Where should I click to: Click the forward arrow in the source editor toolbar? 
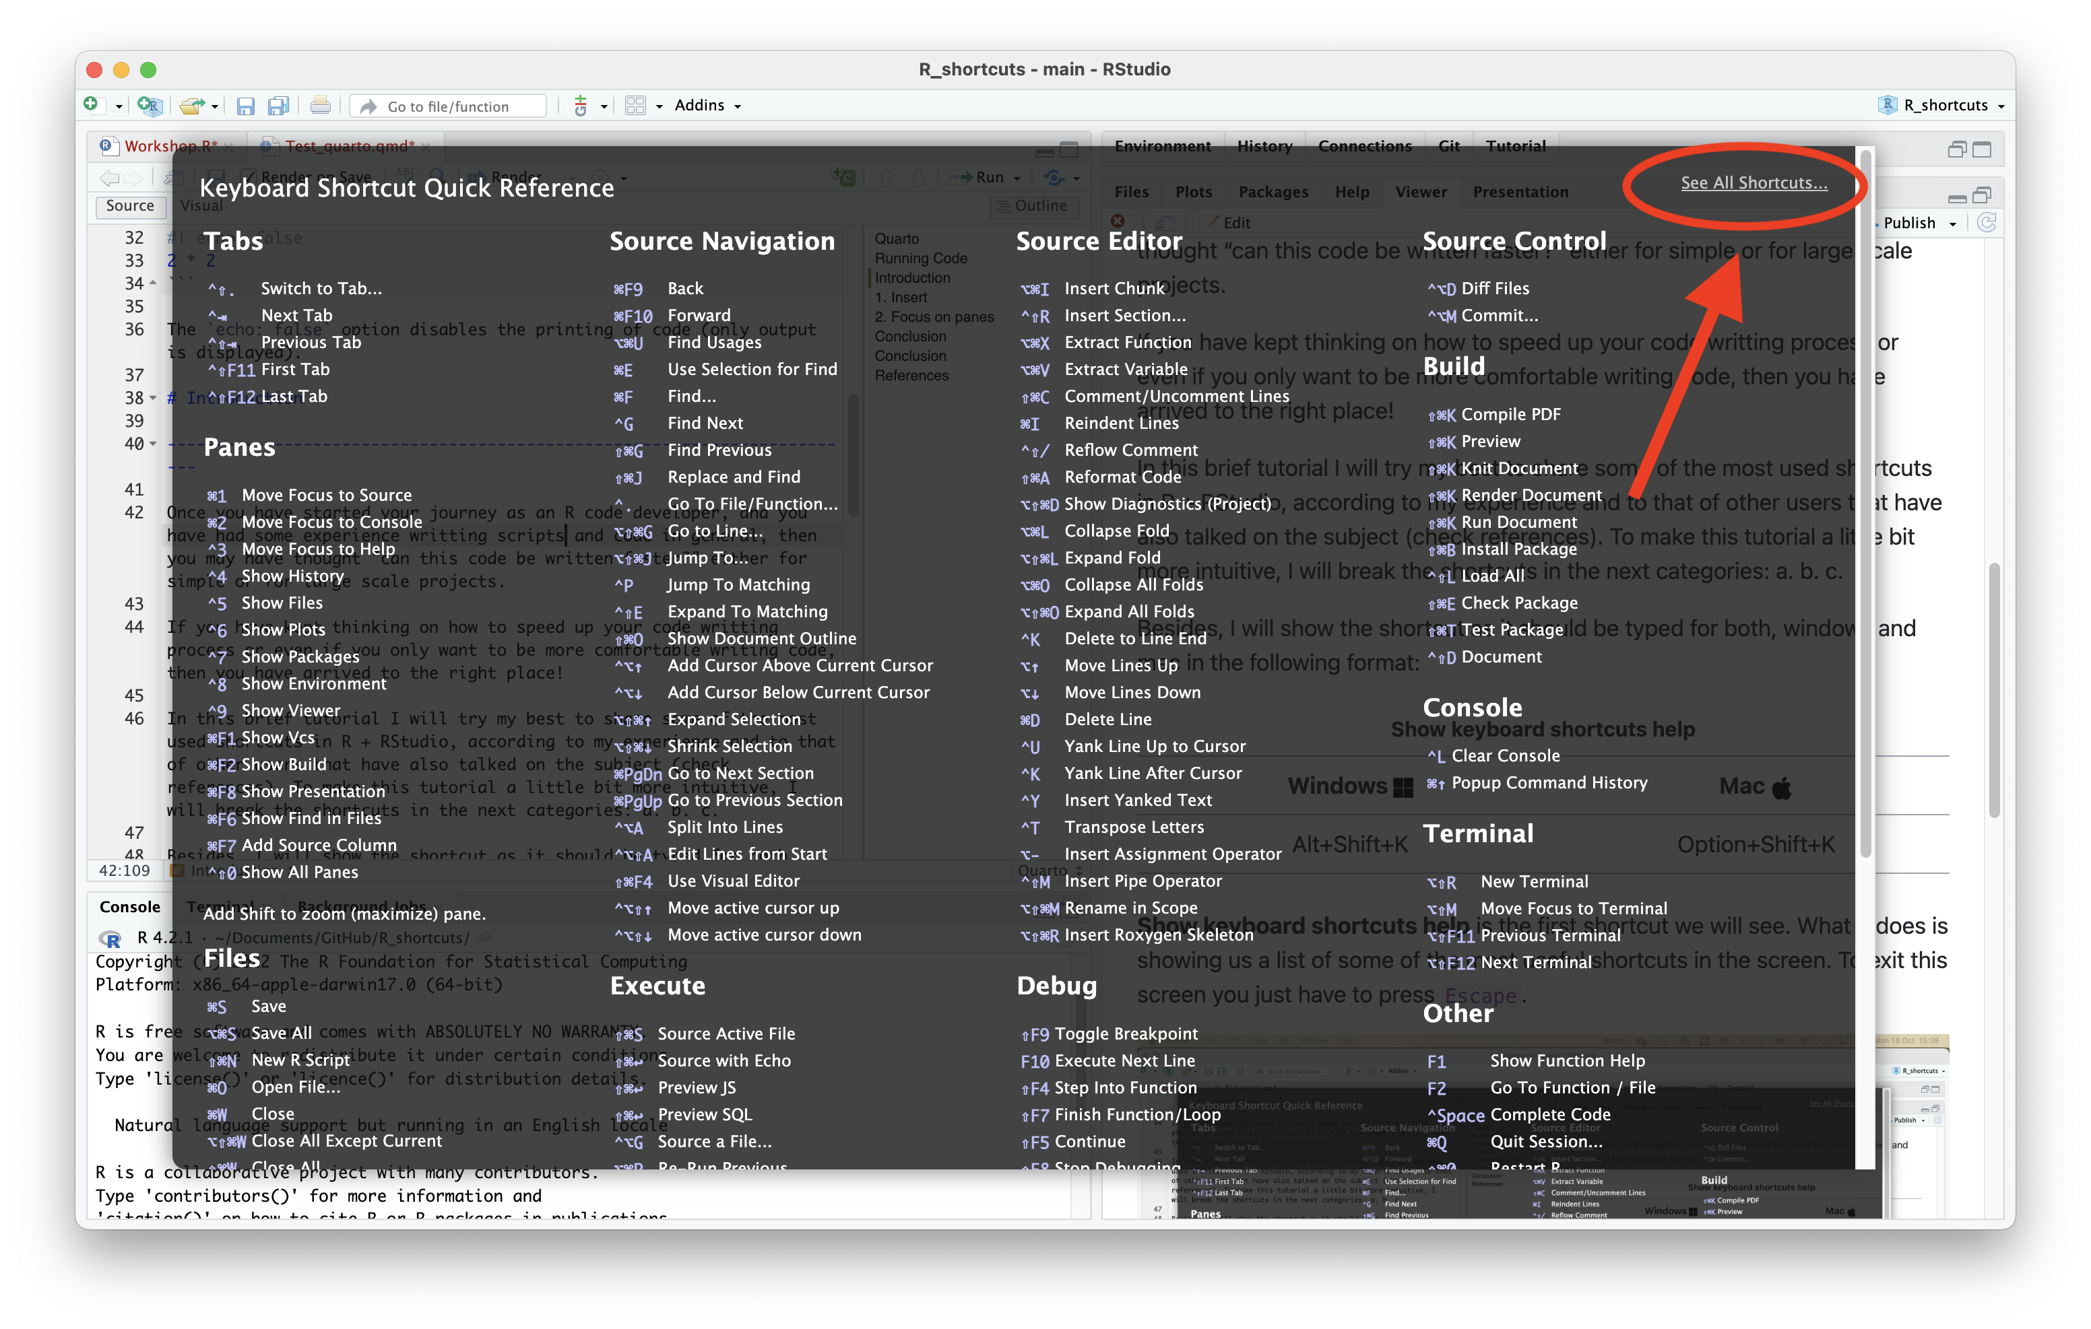click(133, 178)
